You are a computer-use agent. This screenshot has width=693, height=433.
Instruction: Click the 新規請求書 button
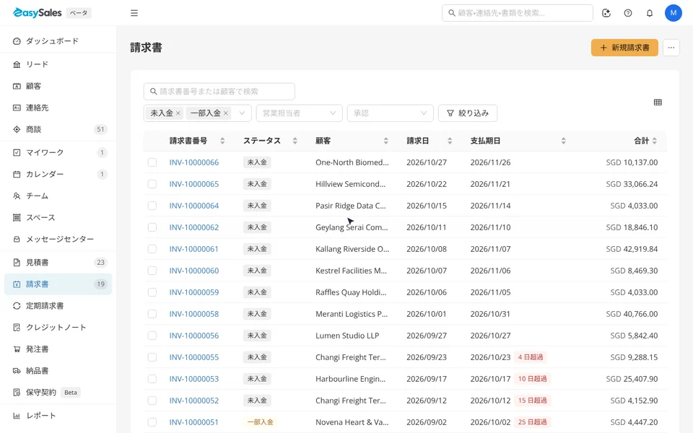624,48
